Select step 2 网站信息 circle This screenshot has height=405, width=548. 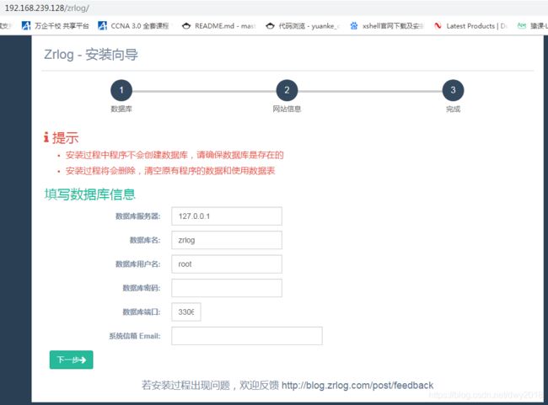pyautogui.click(x=287, y=90)
